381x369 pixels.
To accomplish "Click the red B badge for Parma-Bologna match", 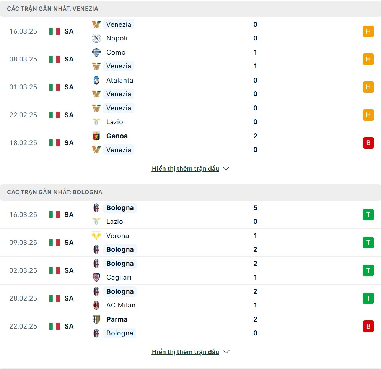I will click(368, 326).
